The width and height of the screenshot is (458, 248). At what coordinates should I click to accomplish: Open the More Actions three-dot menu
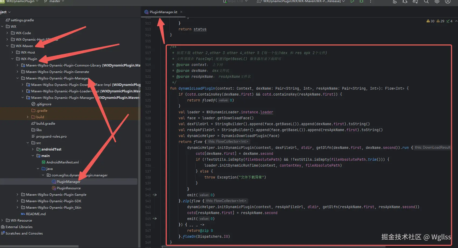click(371, 1)
